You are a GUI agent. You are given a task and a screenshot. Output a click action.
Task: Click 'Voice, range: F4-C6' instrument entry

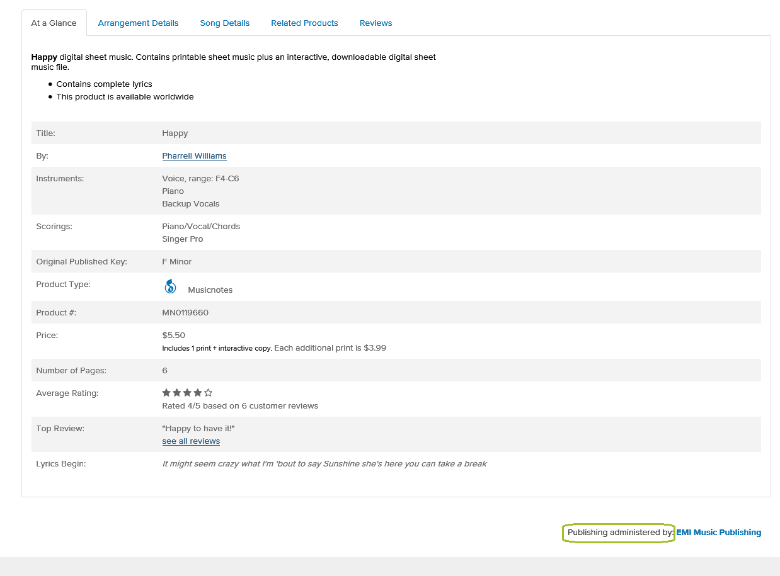coord(200,179)
